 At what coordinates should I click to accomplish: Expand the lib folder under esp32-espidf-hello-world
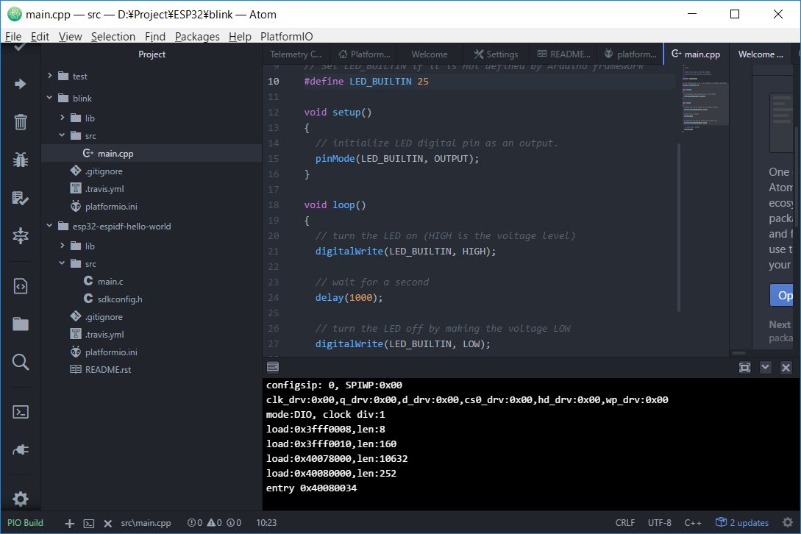pyautogui.click(x=62, y=245)
